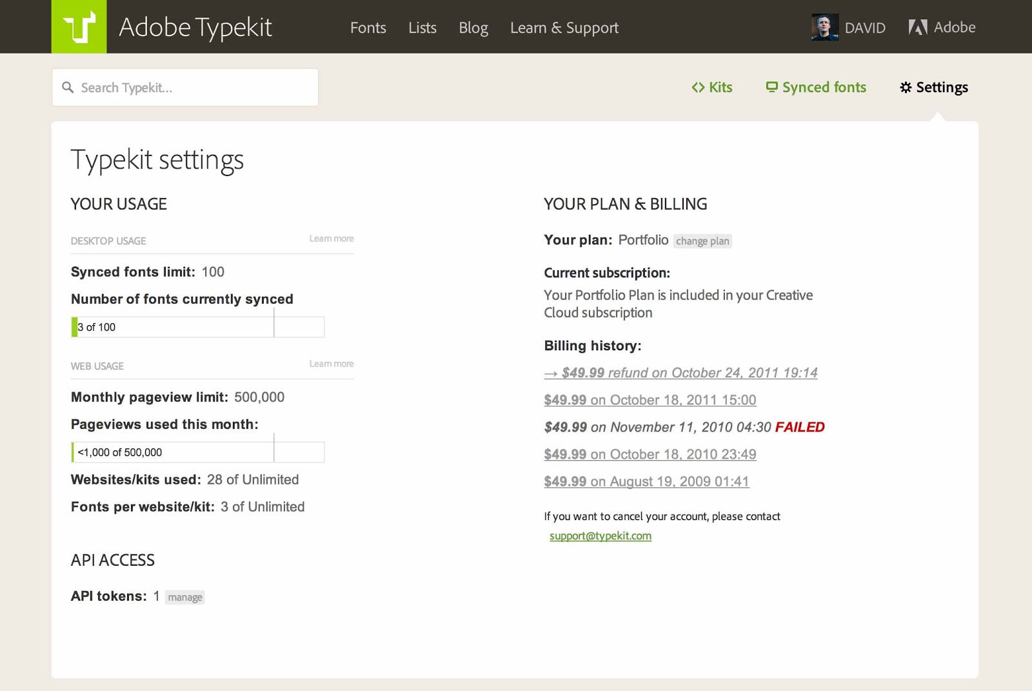The image size is (1032, 691).
Task: Focus the Search Typekit field
Action: (185, 87)
